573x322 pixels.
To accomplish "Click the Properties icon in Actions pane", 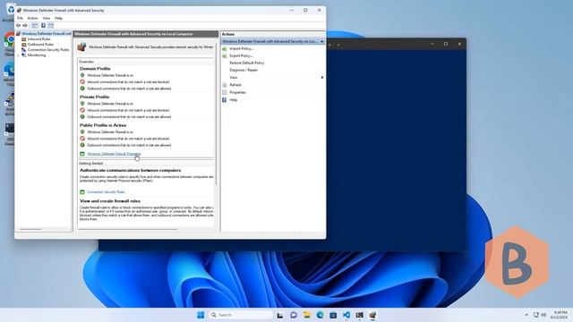I will click(225, 92).
